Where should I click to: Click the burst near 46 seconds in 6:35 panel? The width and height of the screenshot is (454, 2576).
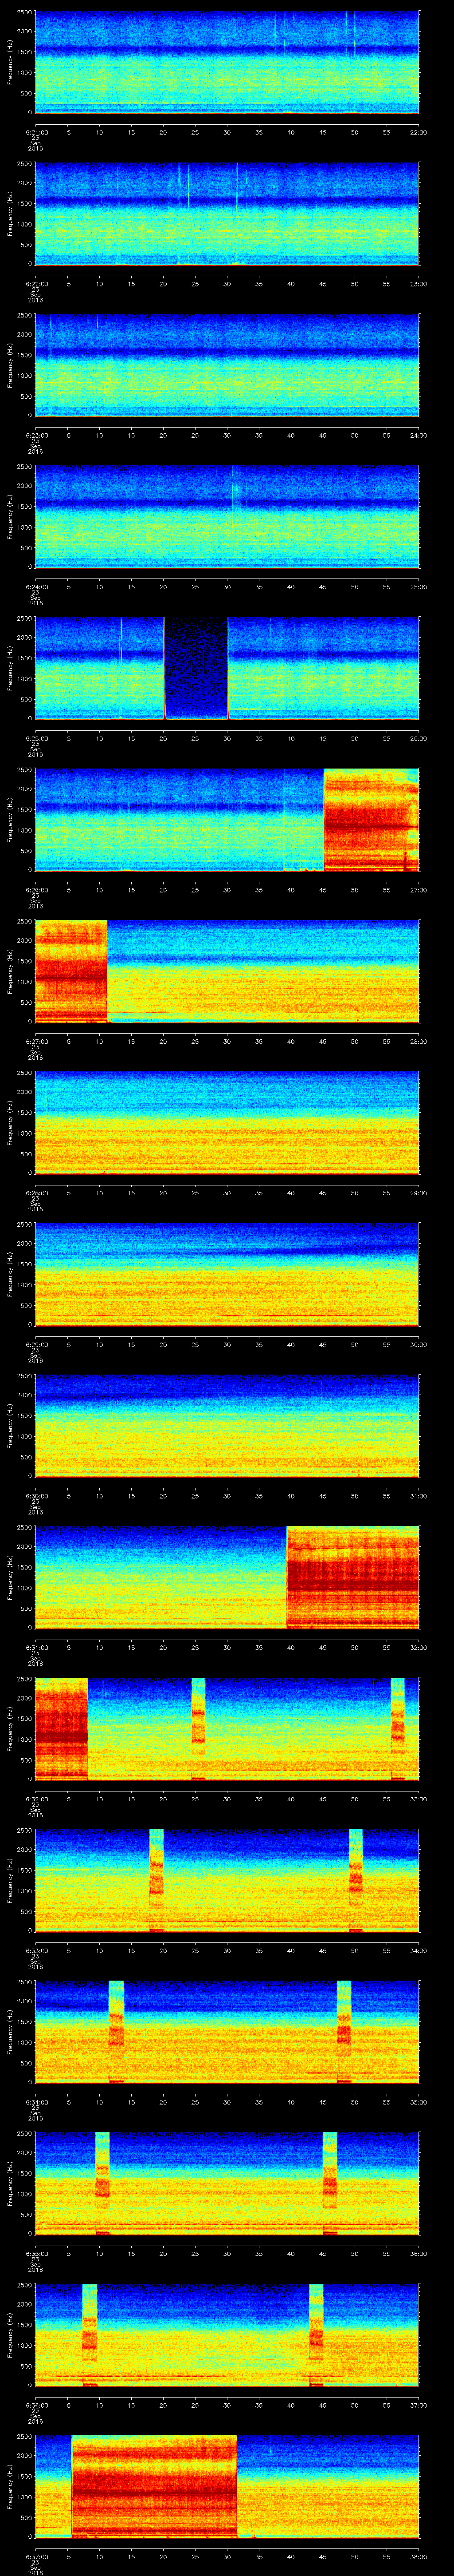pos(330,2183)
